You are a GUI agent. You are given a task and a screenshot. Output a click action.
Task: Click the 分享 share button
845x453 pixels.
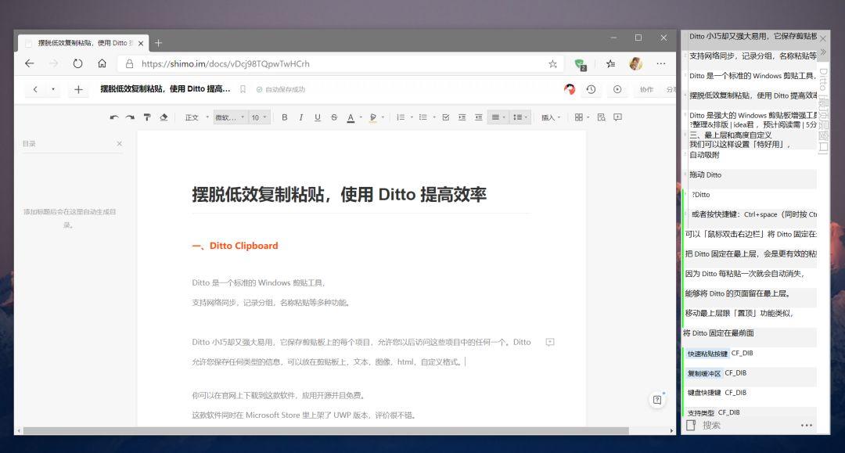(671, 89)
